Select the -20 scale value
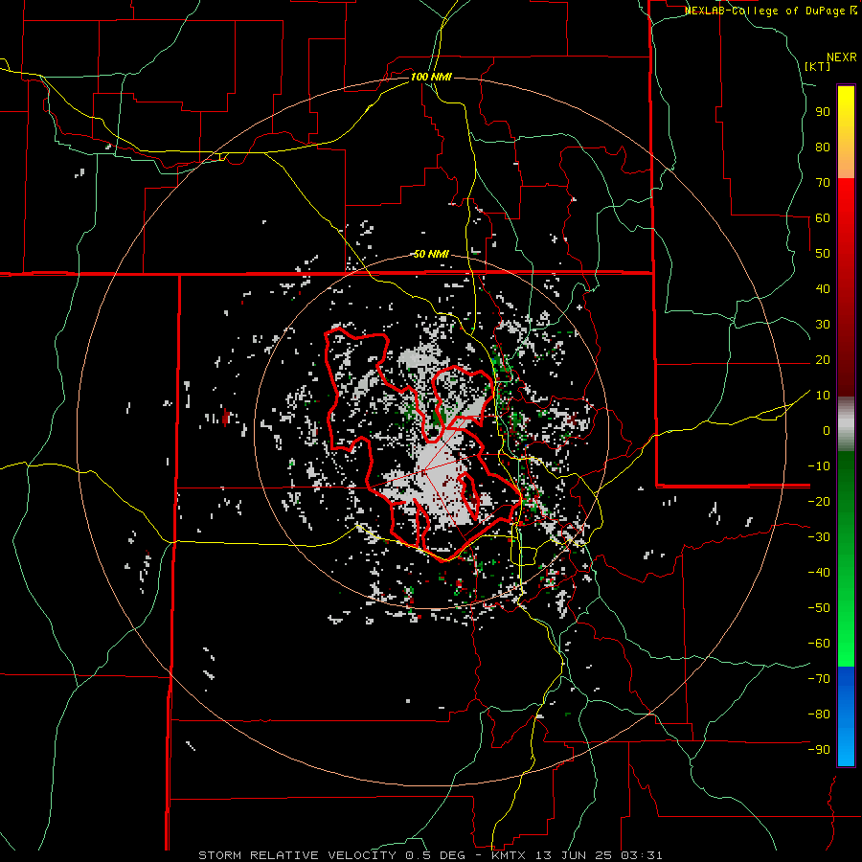The image size is (862, 862). click(819, 502)
